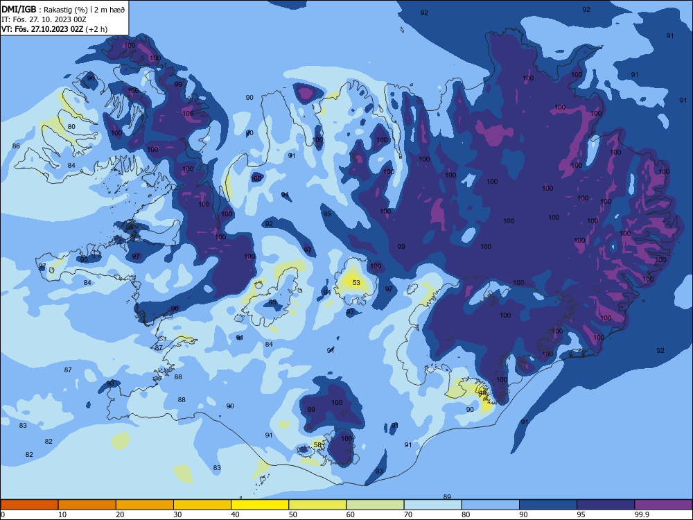693x520 pixels.
Task: Click the amber 20–30 legend swatch
Action: tap(145, 505)
